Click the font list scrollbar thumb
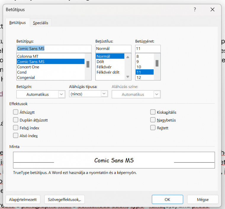 (x=88, y=64)
